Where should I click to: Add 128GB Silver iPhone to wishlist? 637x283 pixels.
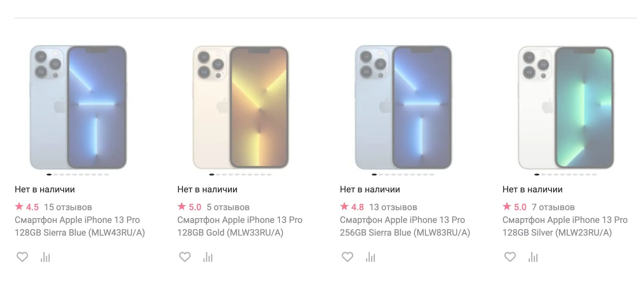[x=510, y=257]
